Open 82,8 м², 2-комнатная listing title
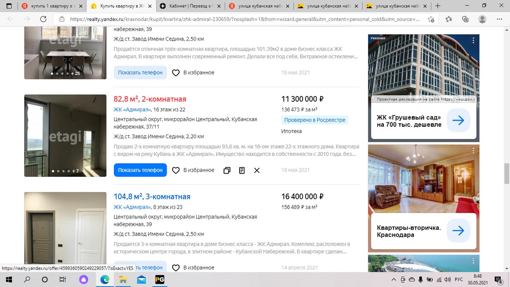The height and width of the screenshot is (287, 510). pos(150,99)
